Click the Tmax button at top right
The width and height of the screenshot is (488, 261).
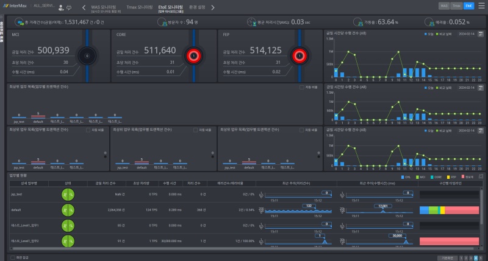coord(456,6)
